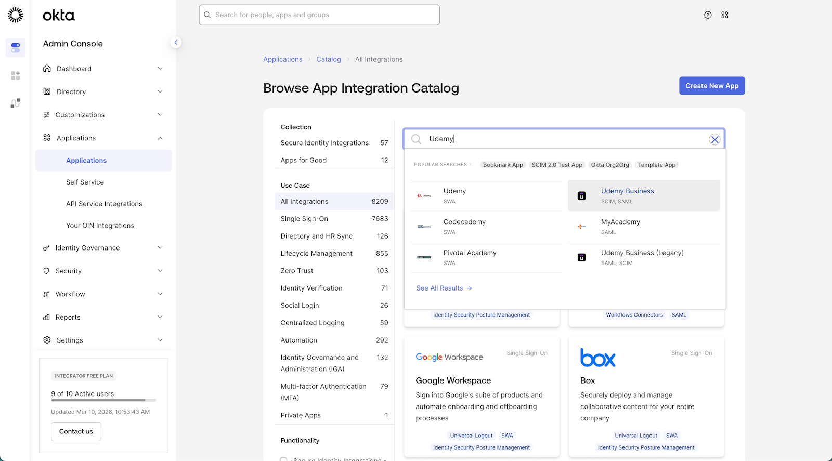The width and height of the screenshot is (832, 461).
Task: Click the Udemy app logo in results
Action: click(424, 196)
